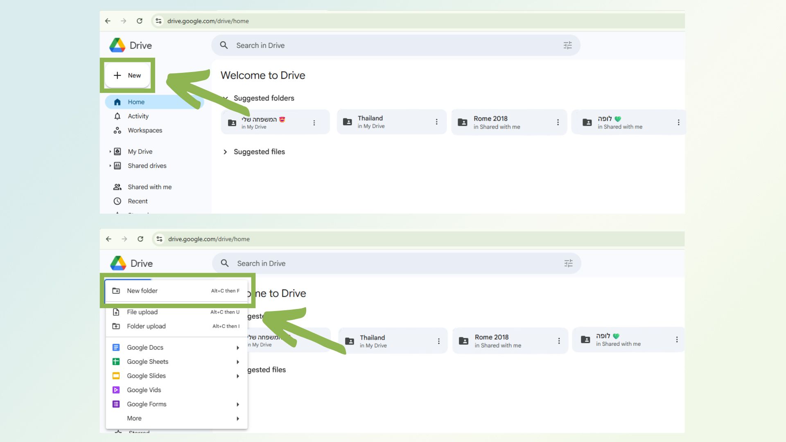Open search filter options icon in top search bar
786x442 pixels.
pos(567,45)
